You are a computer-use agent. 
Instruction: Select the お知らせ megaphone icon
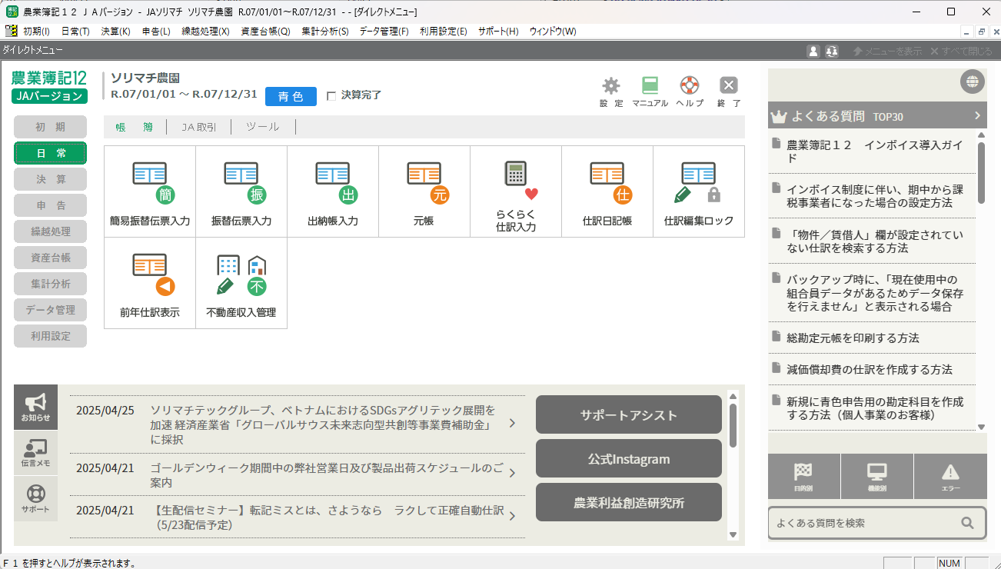click(35, 407)
